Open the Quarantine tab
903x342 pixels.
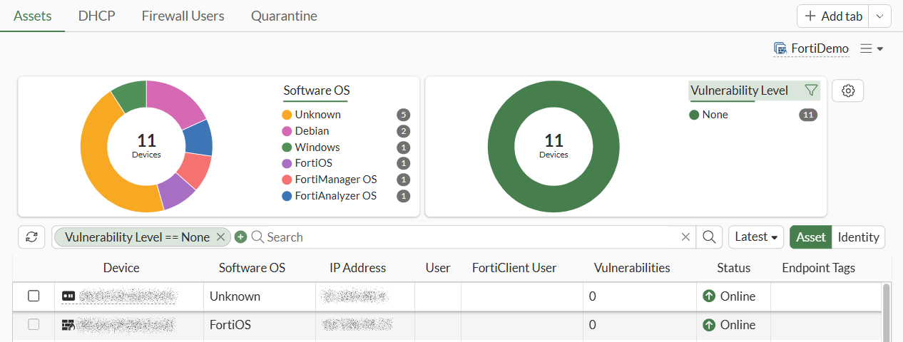click(284, 16)
